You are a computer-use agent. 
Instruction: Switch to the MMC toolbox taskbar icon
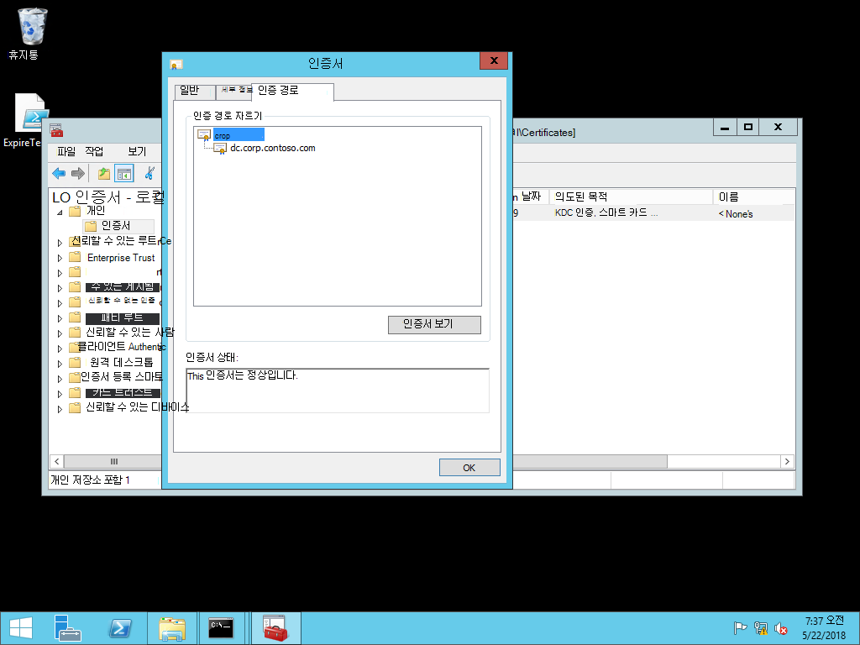pos(275,628)
